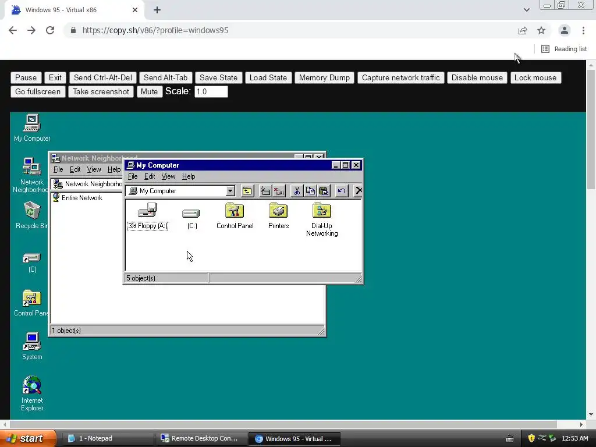This screenshot has width=596, height=447.
Task: Click the Take screenshot button
Action: coord(101,91)
